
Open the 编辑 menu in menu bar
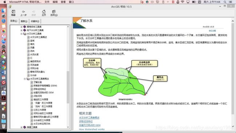tap(55, 2)
